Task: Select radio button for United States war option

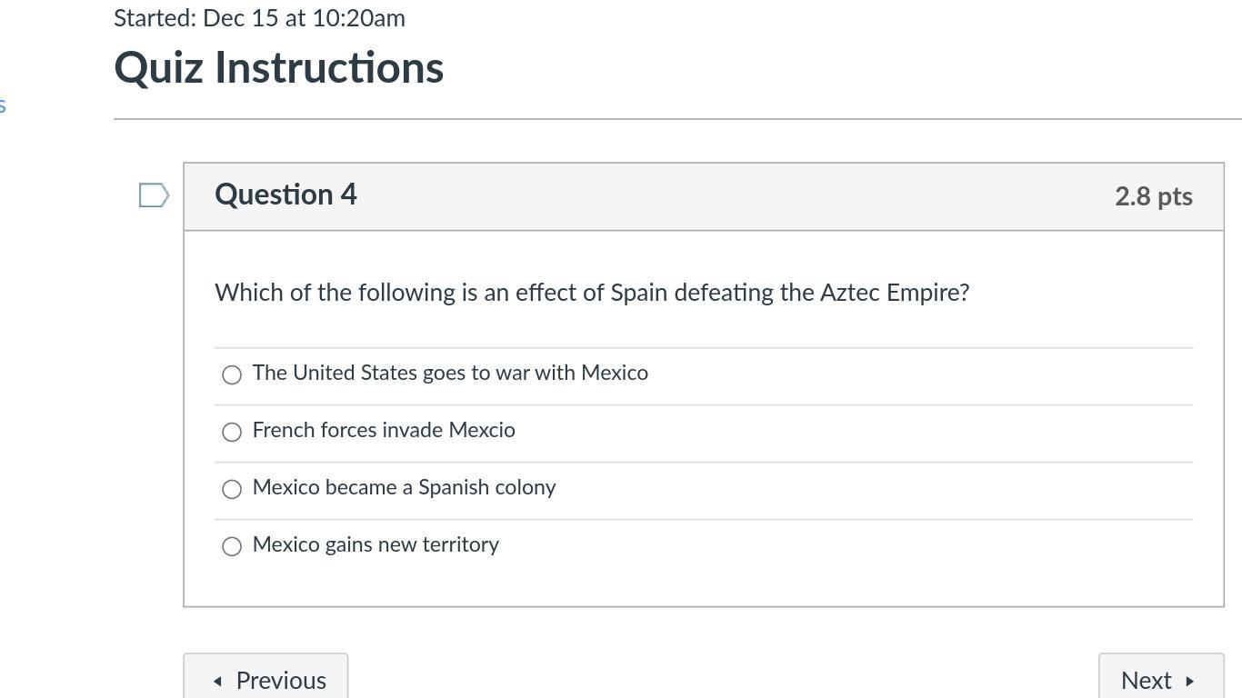Action: (x=232, y=374)
